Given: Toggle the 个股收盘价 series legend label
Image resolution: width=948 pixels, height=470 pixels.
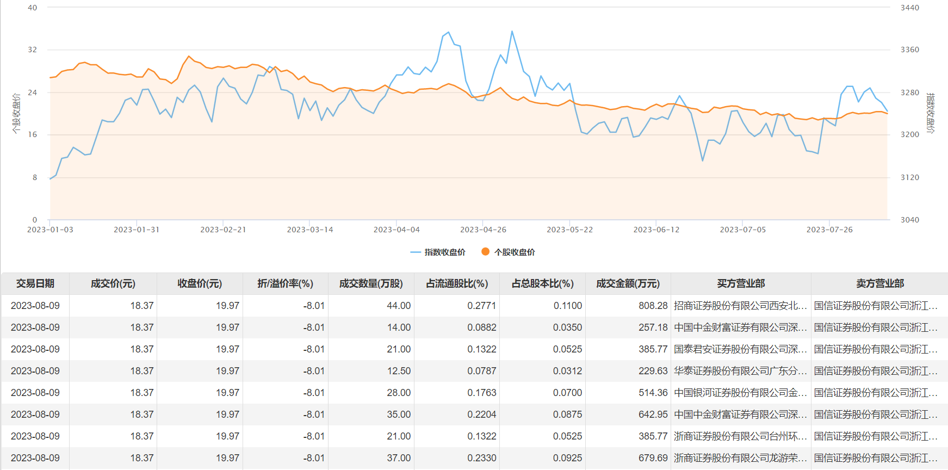Looking at the screenshot, I should click(515, 252).
